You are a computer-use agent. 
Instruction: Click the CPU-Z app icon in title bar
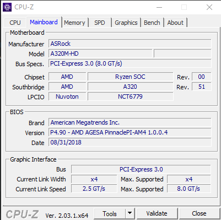tap(7, 7)
